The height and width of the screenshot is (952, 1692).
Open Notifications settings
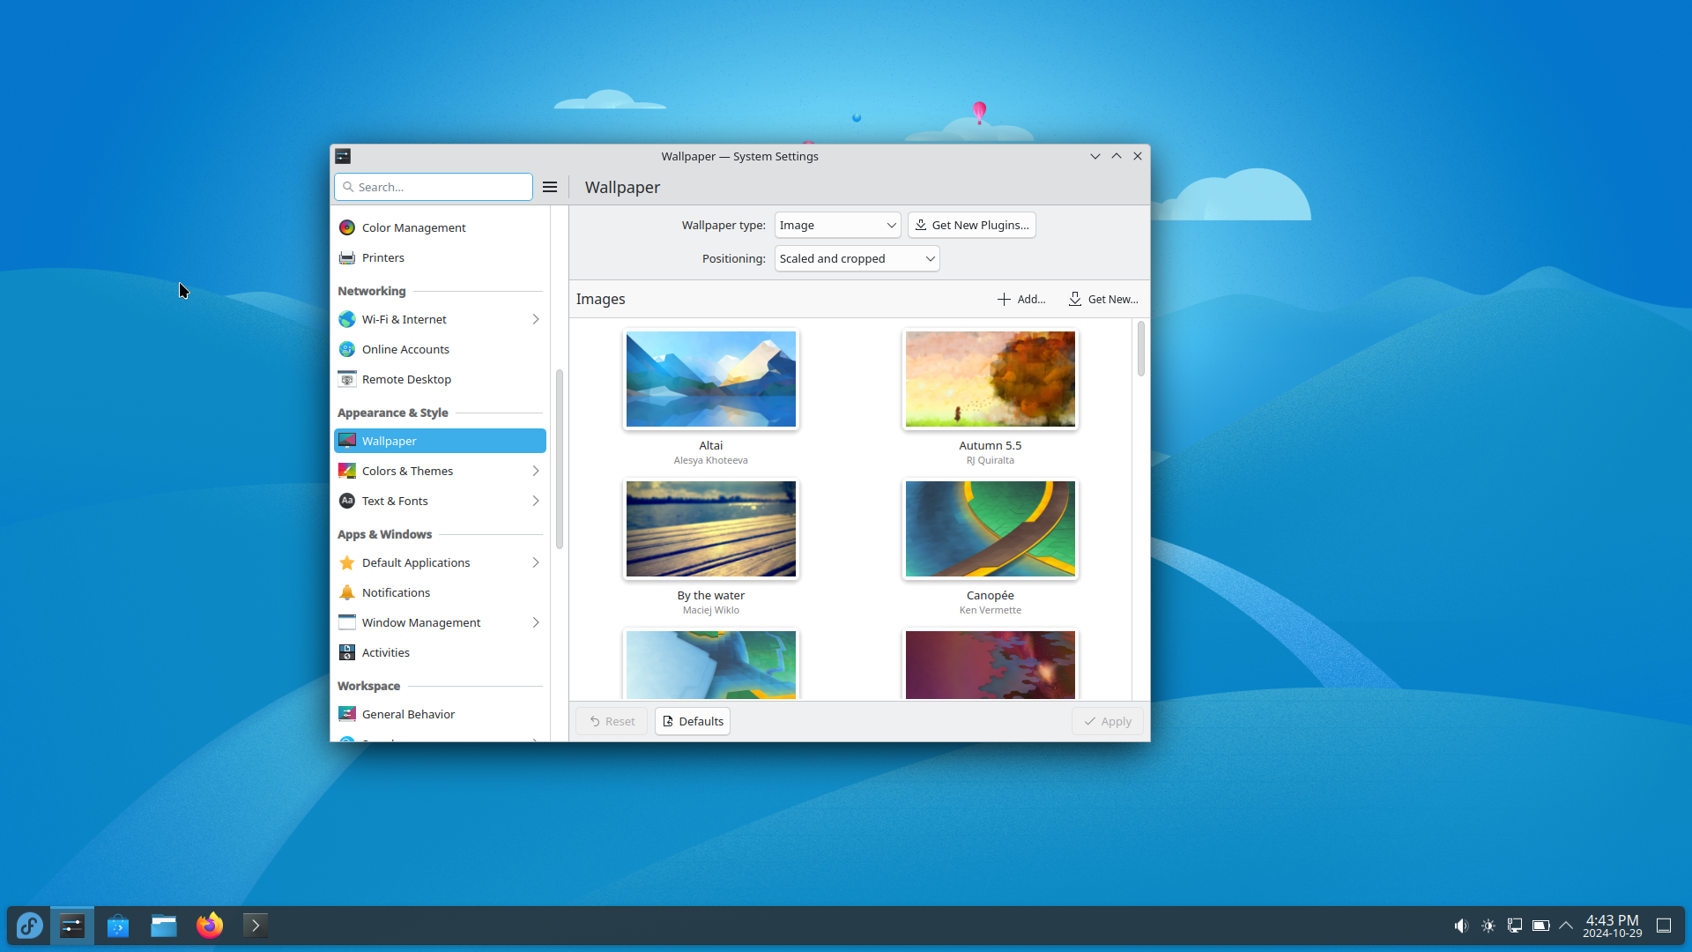click(440, 592)
